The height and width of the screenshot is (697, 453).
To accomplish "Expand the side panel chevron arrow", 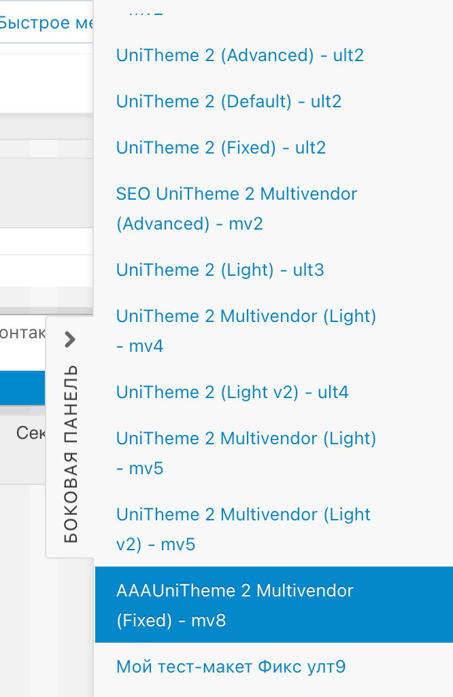I will pos(69,338).
